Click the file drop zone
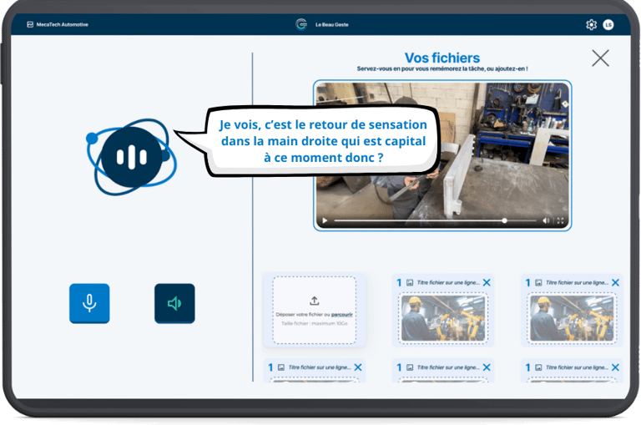Screen dimensions: 641x425 [314, 310]
